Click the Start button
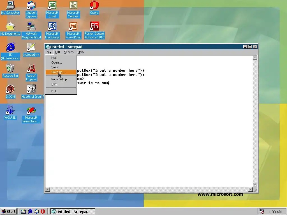Screen dimensions: 287x215 [x=9, y=212]
